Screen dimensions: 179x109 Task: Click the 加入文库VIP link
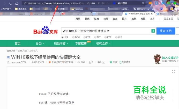click(170, 58)
